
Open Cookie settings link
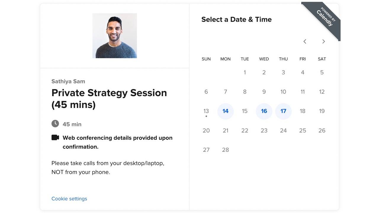click(69, 199)
